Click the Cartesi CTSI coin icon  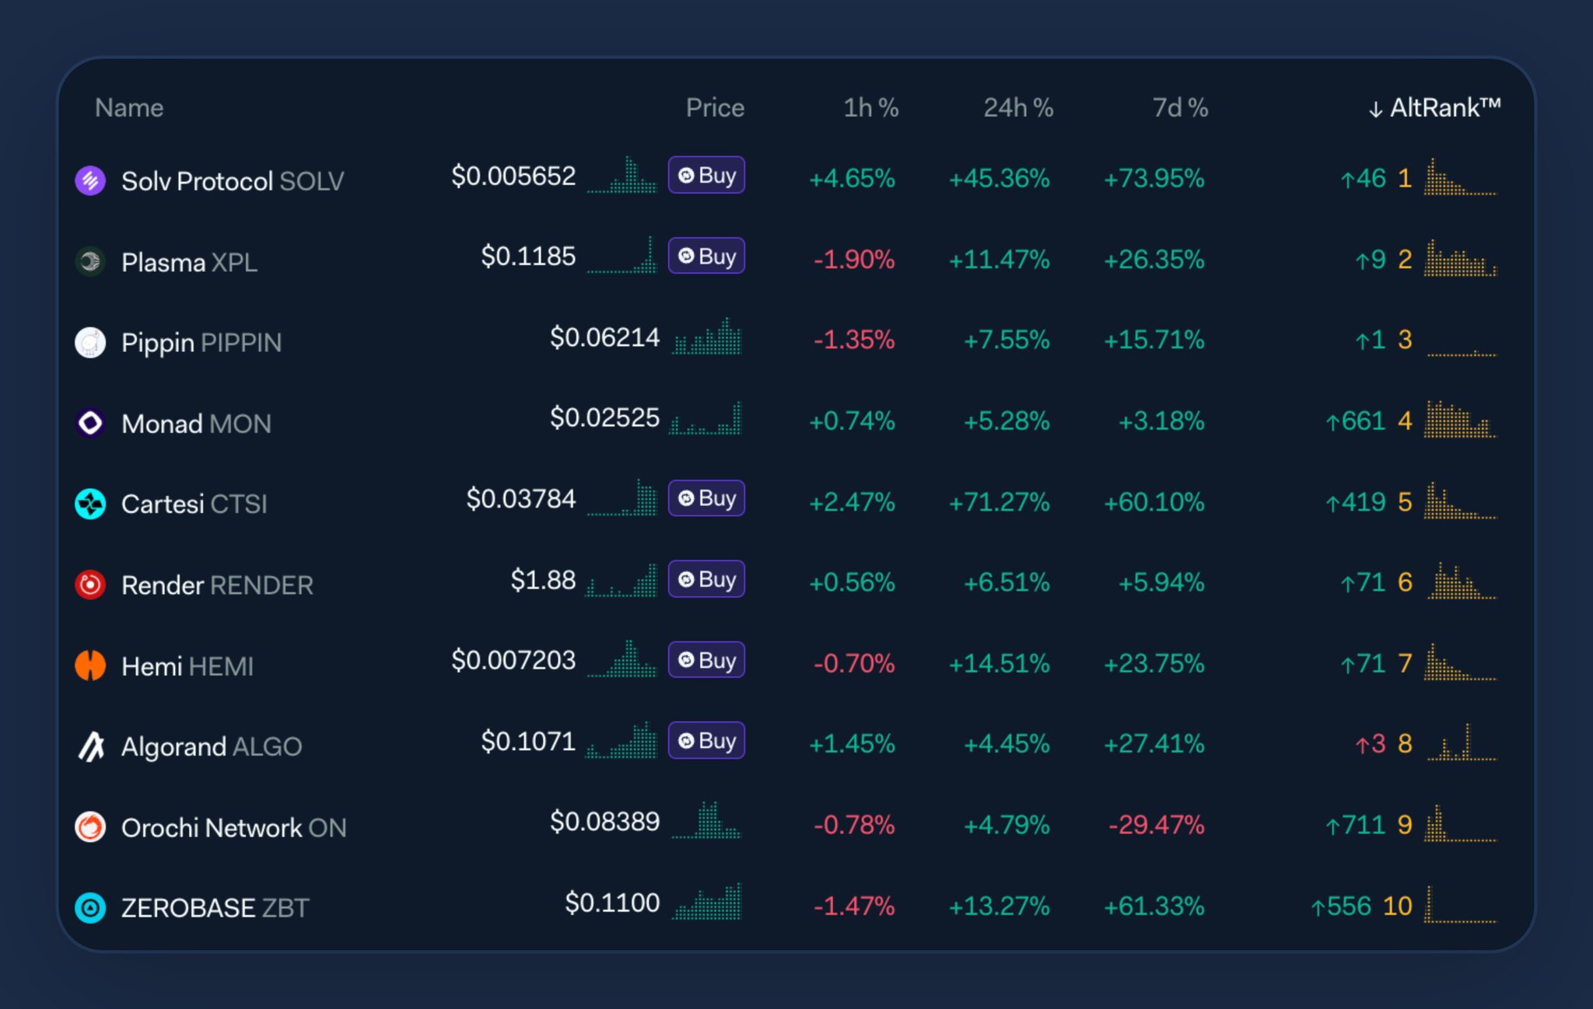(90, 504)
